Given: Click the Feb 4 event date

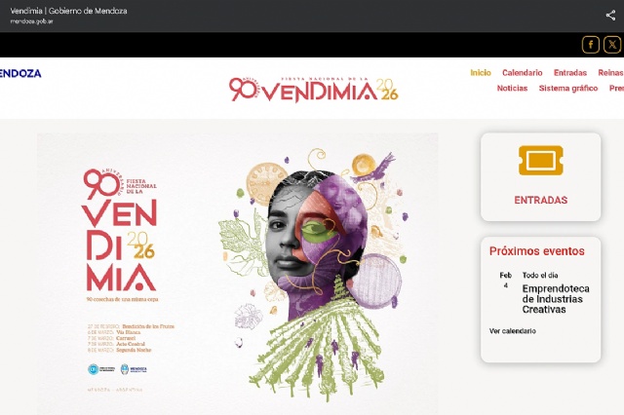Looking at the screenshot, I should (505, 280).
